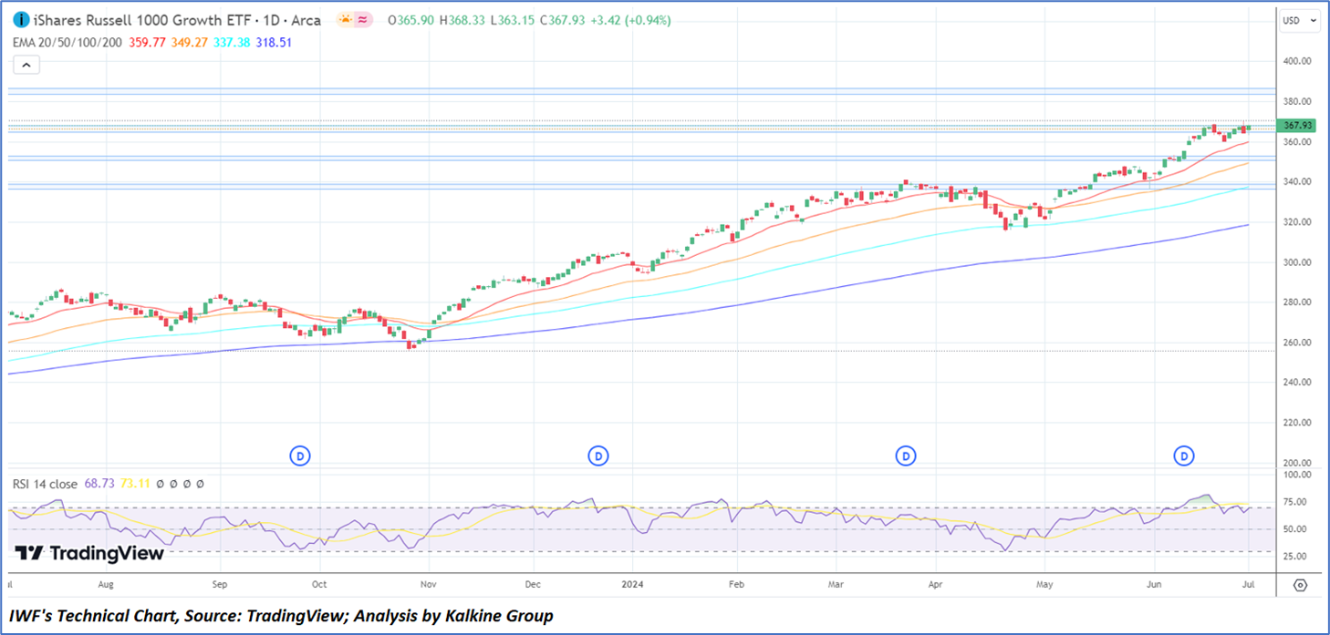Click the closing price C367.93 value
This screenshot has width=1330, height=635.
click(x=565, y=20)
